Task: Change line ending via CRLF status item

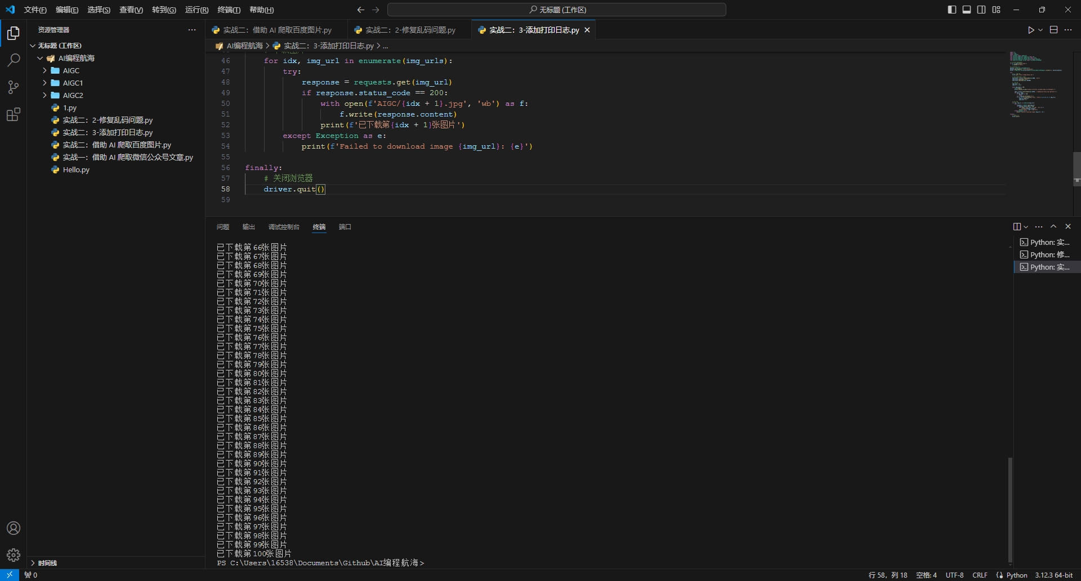Action: click(x=980, y=575)
